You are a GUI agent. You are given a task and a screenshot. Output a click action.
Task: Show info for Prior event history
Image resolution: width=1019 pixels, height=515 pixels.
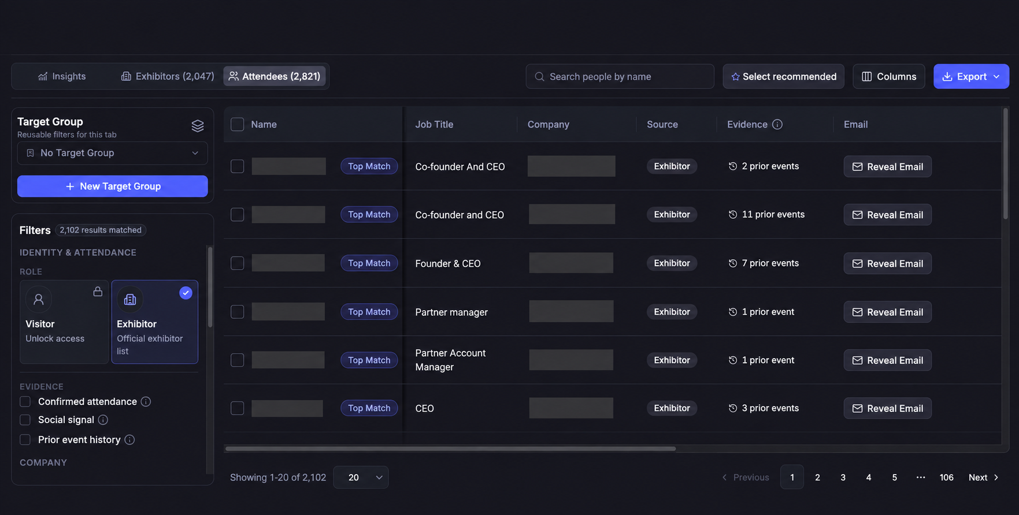129,440
